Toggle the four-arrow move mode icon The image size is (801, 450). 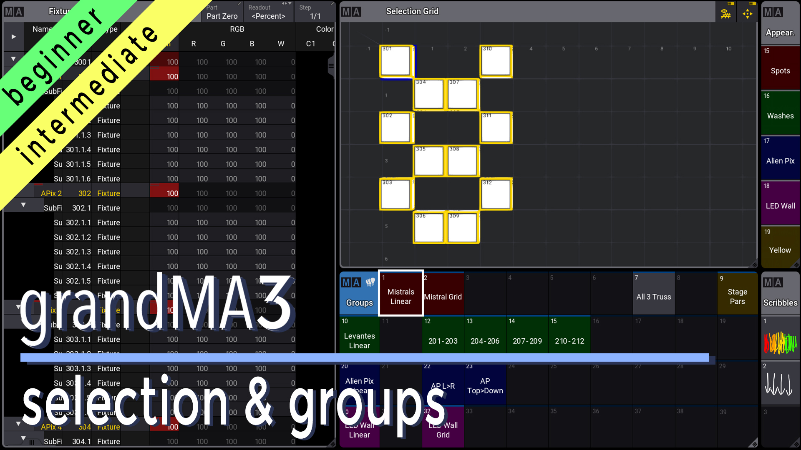point(747,14)
